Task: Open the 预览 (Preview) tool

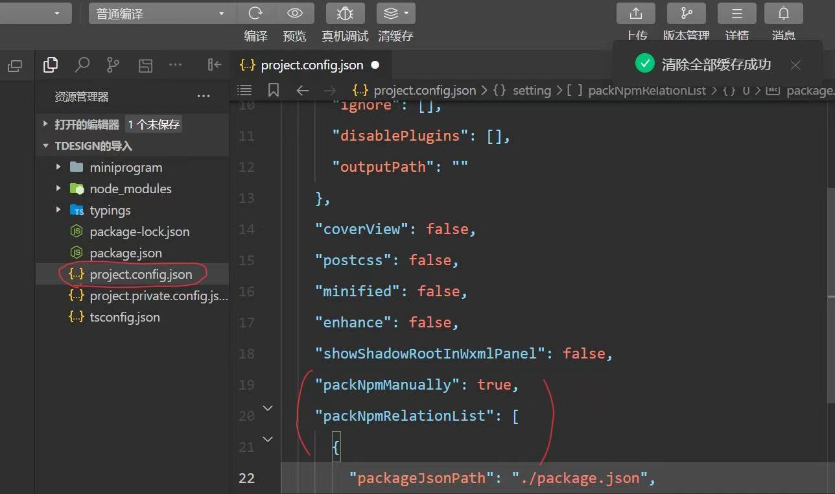Action: pyautogui.click(x=295, y=12)
